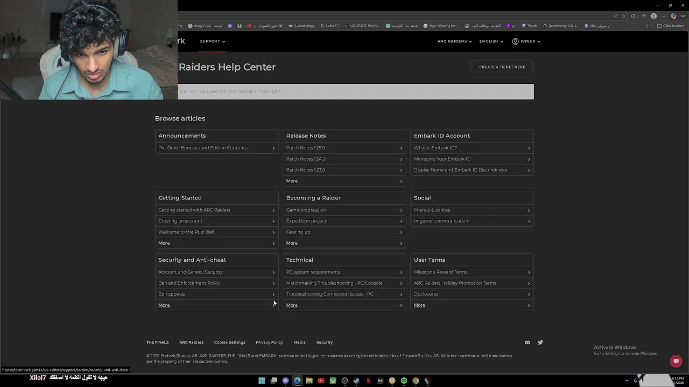Open Patch Notes 1.24.0 article
689x387 pixels.
[344, 159]
